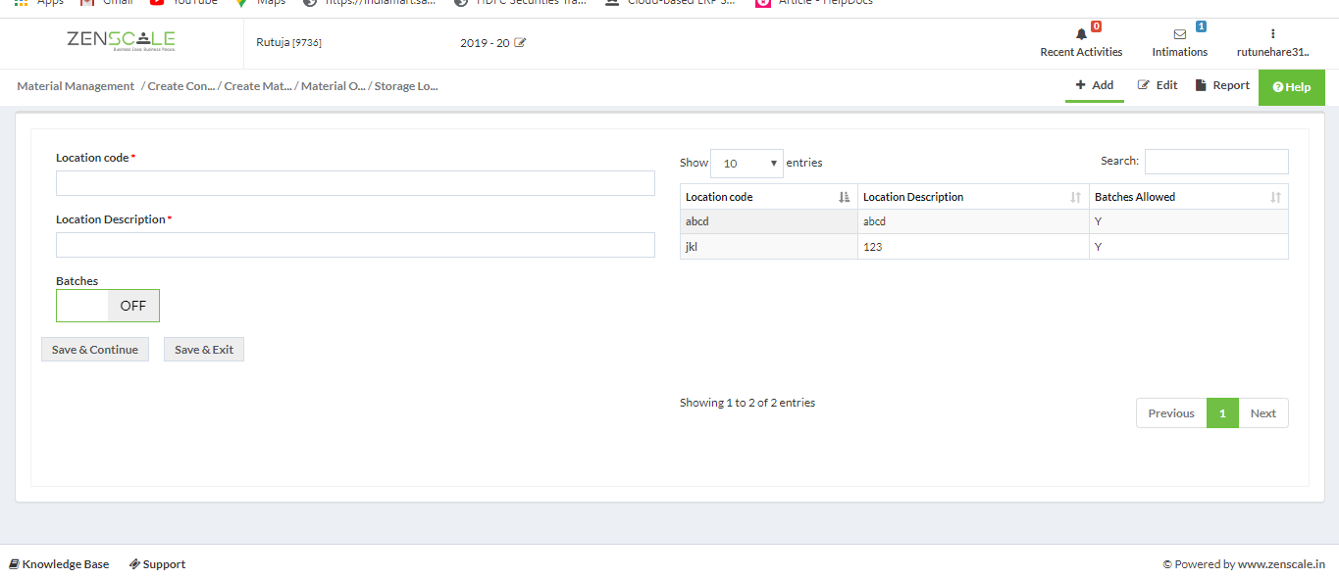Click the Zenscale logo

click(121, 41)
